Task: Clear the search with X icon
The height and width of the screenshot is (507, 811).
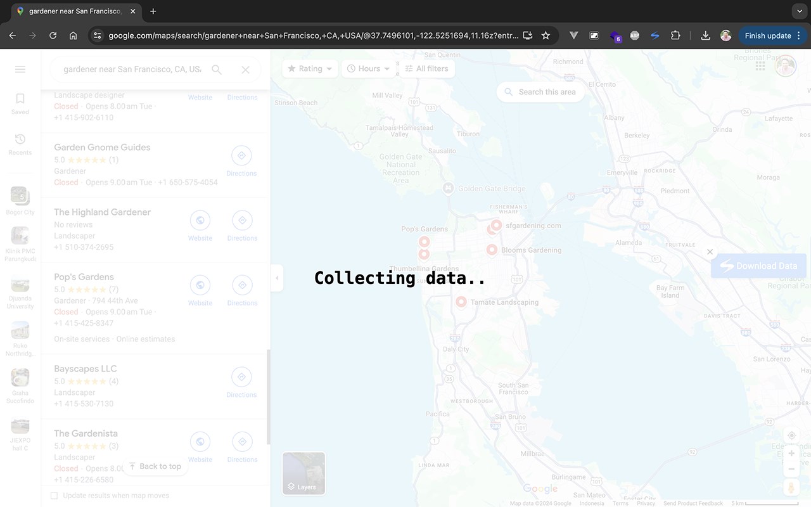Action: point(246,70)
